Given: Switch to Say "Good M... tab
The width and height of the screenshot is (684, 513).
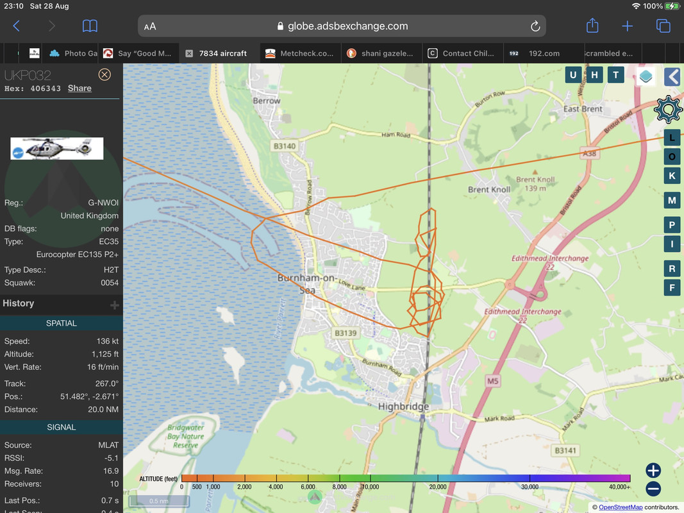Looking at the screenshot, I should [x=138, y=53].
